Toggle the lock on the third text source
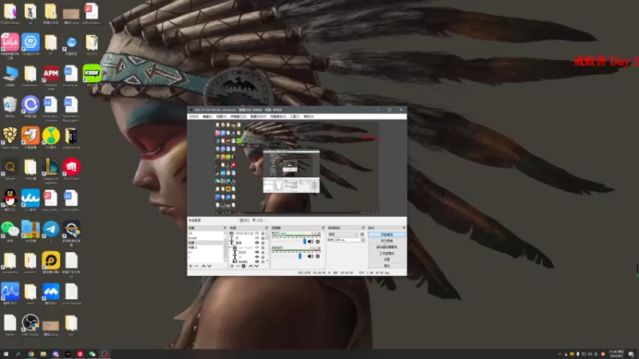639x359 pixels. [263, 243]
